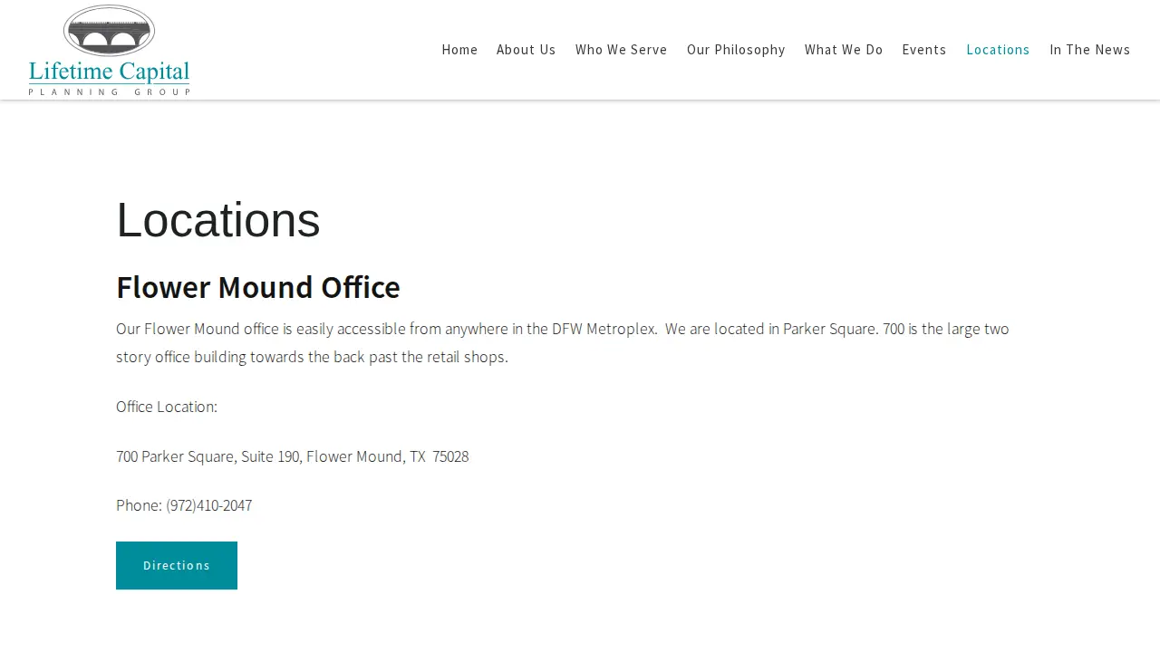Open the About Us menu item
This screenshot has height=652, width=1160.
(526, 50)
